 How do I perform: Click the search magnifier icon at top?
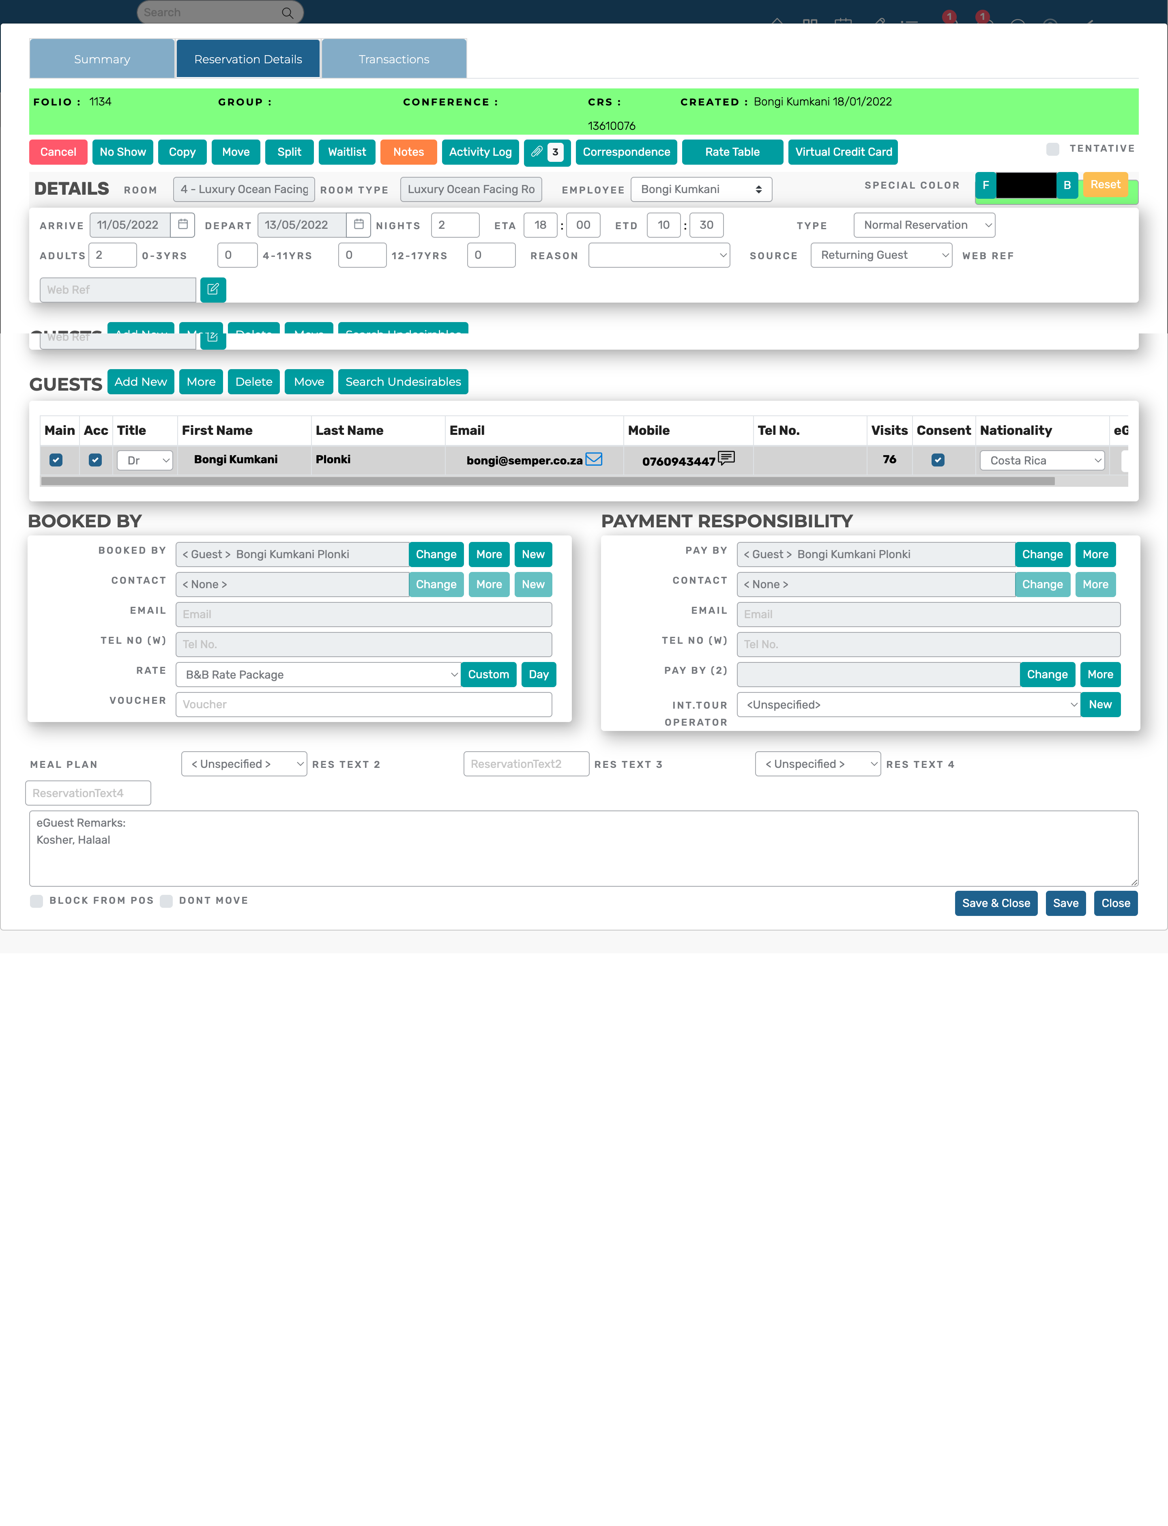(286, 12)
